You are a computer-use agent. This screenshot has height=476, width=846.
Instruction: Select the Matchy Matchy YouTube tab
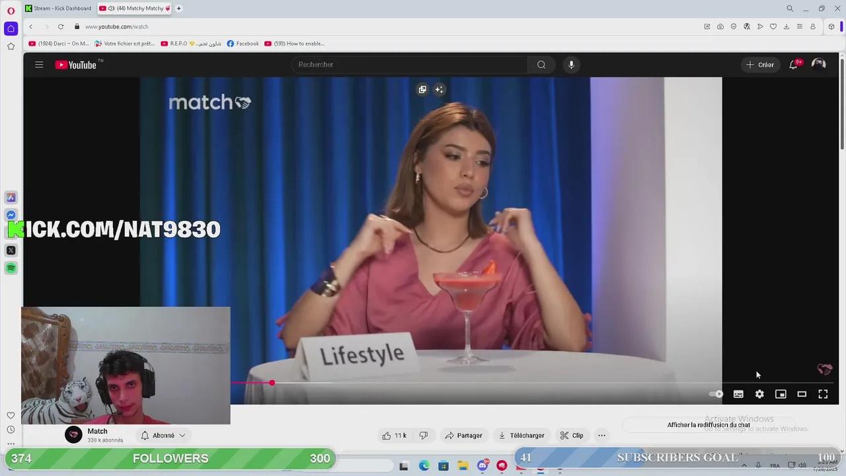[135, 9]
